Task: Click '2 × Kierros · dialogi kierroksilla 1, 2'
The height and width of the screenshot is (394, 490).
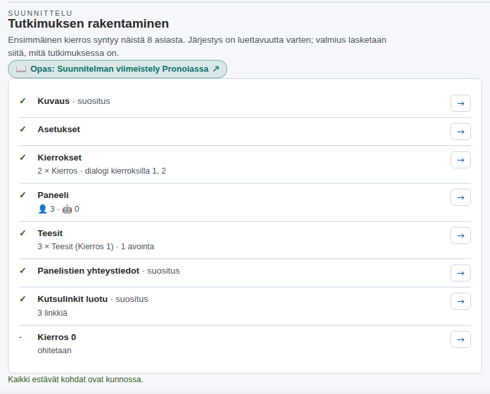Action: 101,171
